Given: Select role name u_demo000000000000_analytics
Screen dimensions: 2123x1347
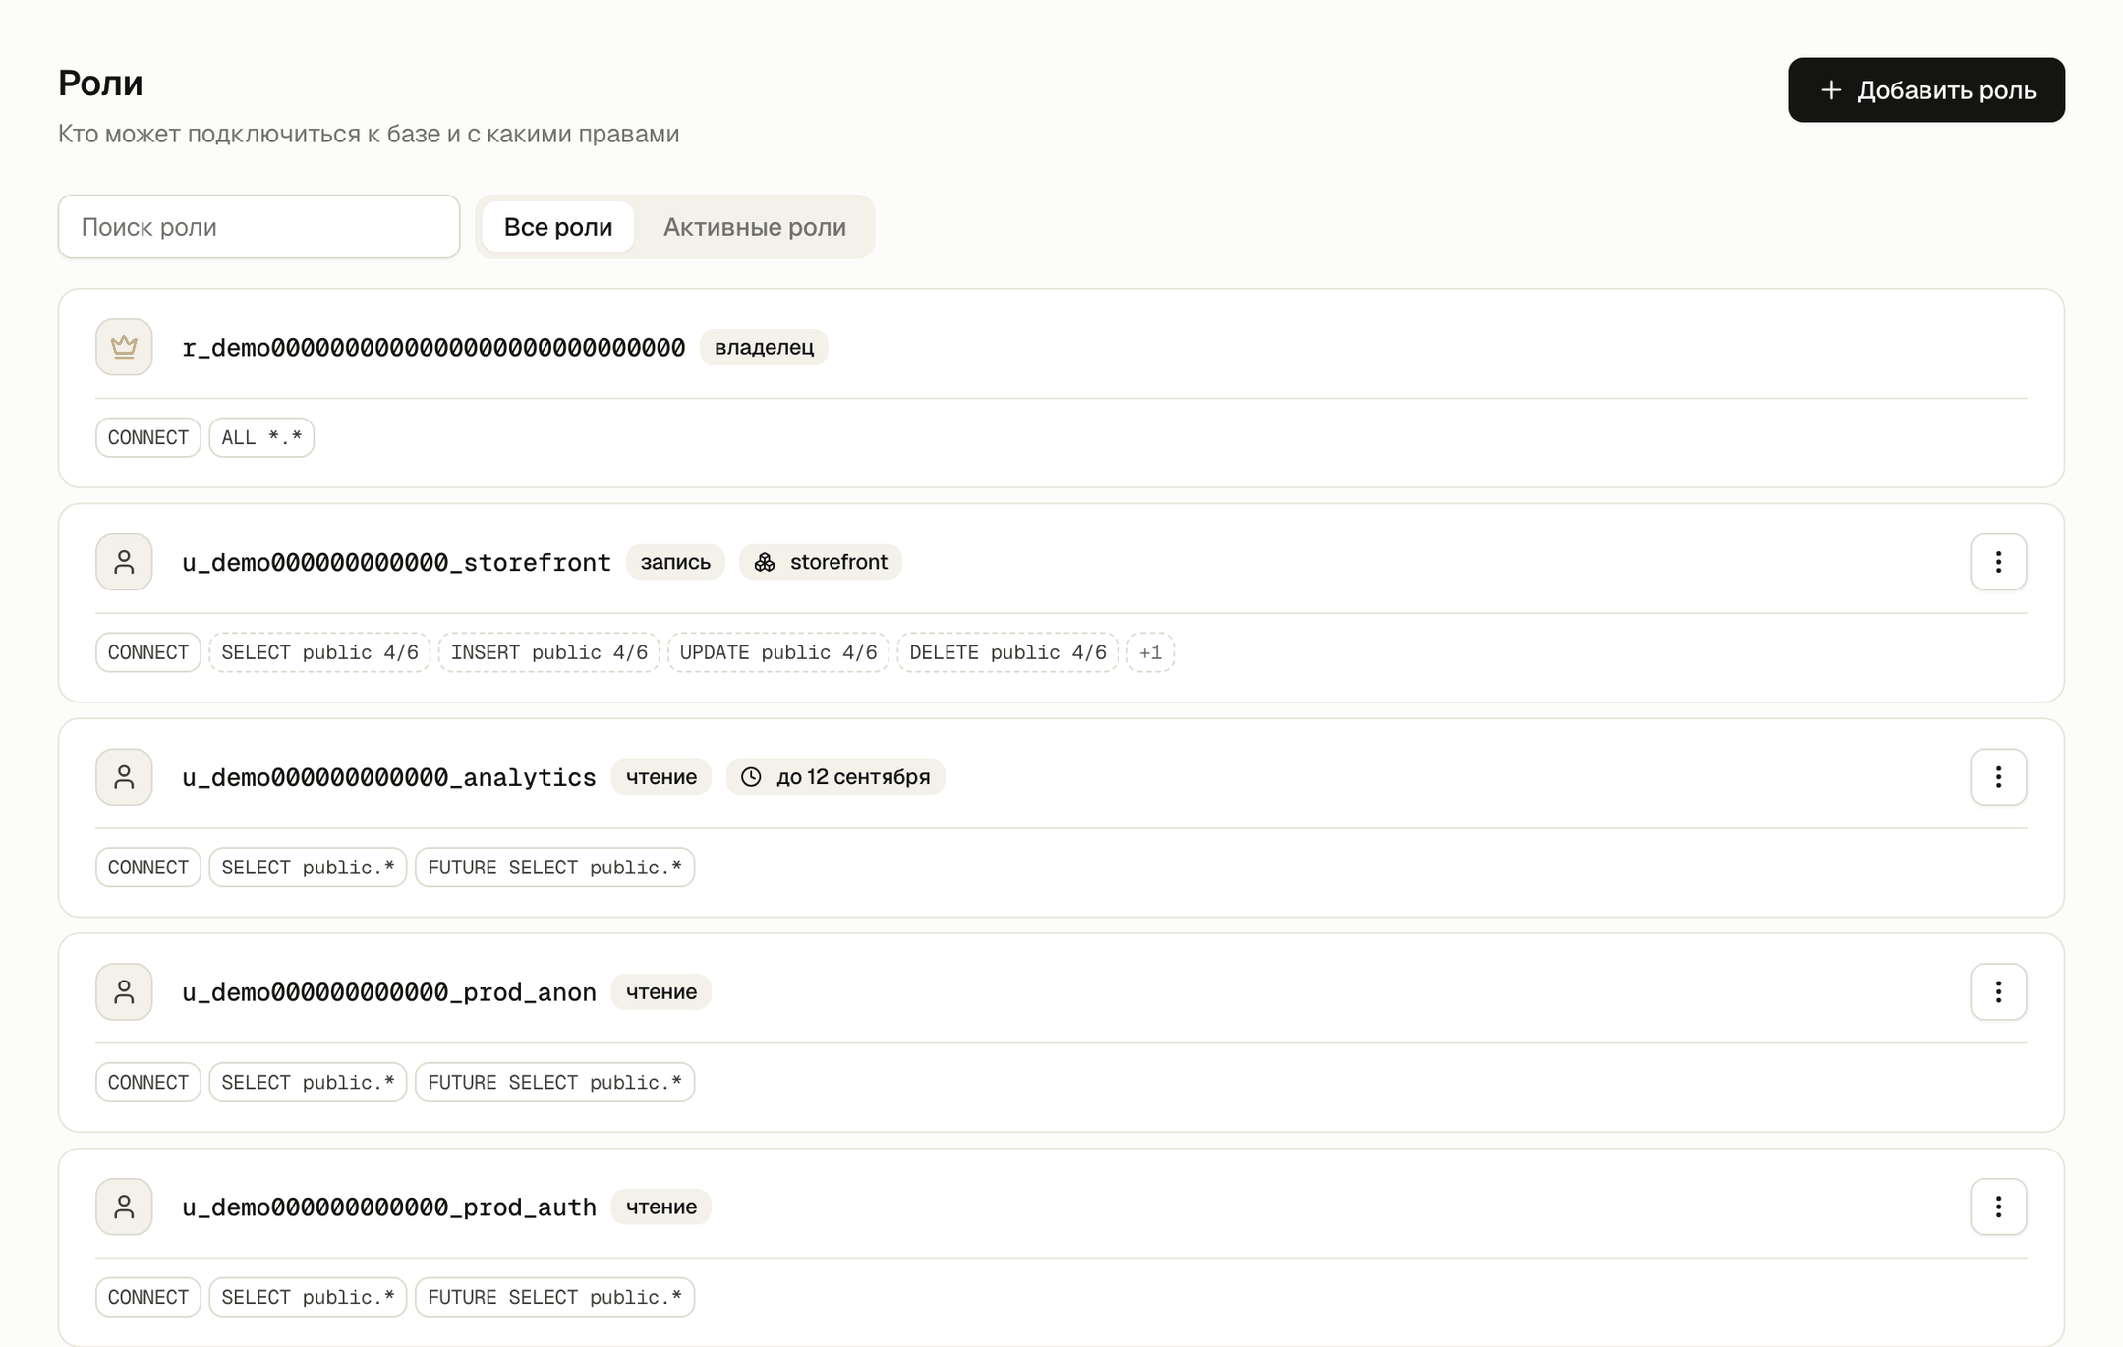Looking at the screenshot, I should click(389, 778).
